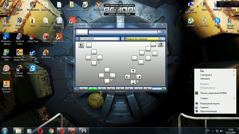The height and width of the screenshot is (134, 239).
Task: Open Dead Bits desktop shortcut
Action: pyautogui.click(x=6, y=70)
